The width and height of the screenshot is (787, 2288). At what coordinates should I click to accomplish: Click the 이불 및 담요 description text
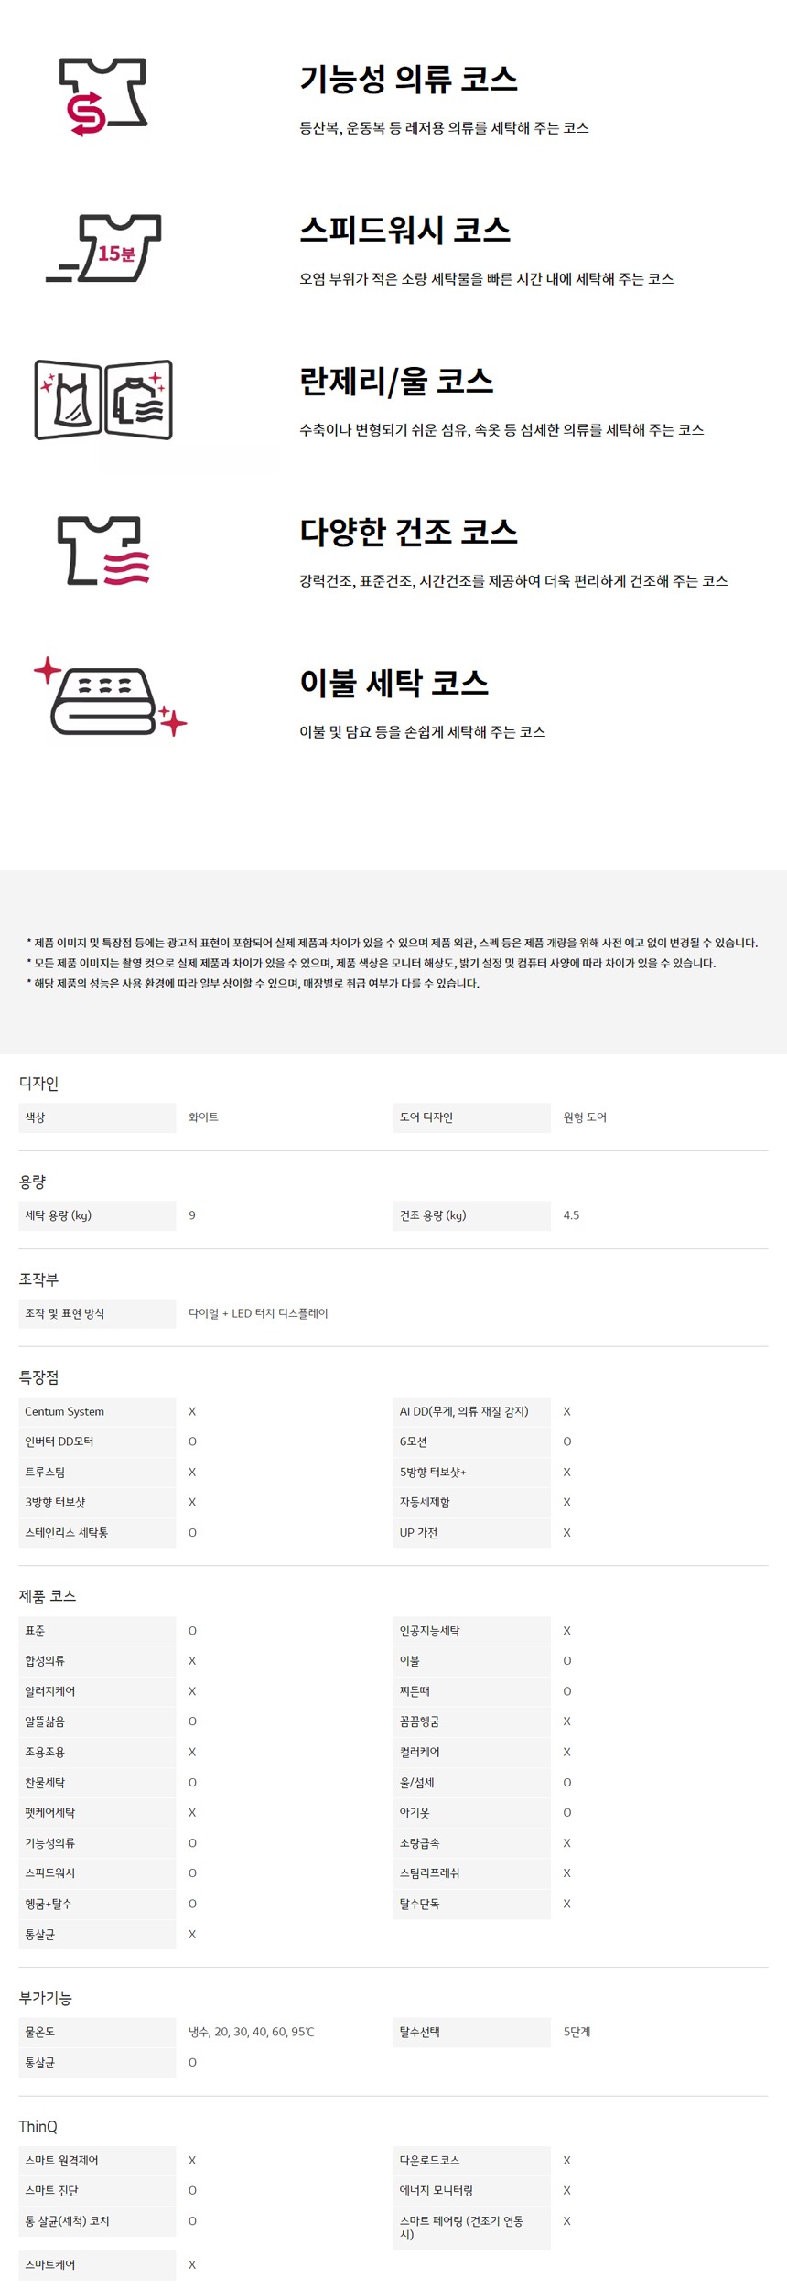422,732
